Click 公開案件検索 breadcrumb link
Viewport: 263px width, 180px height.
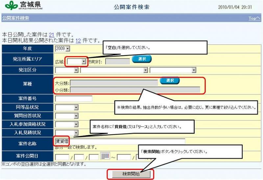pos(15,18)
